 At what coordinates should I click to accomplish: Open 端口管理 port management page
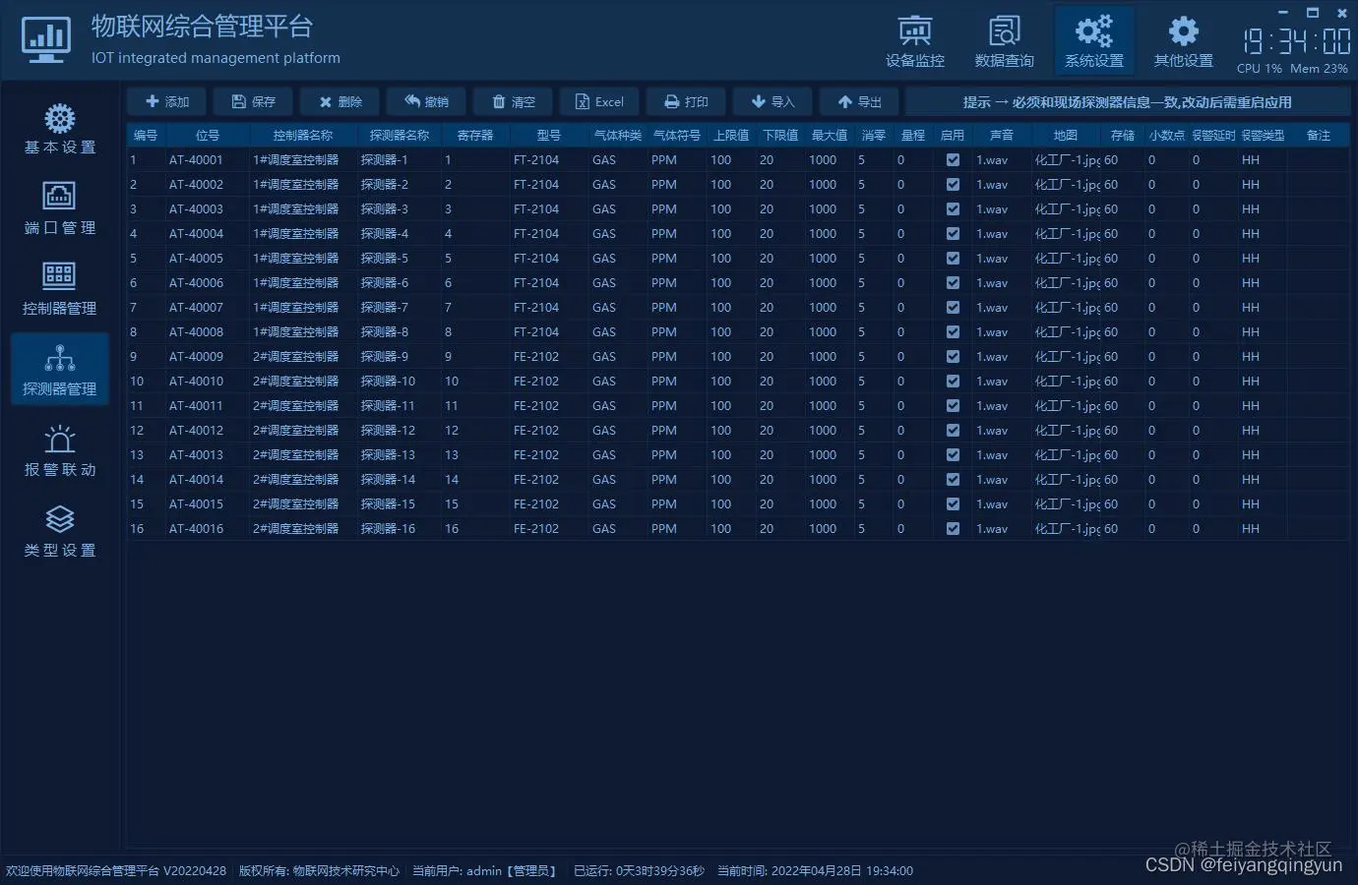click(x=59, y=208)
